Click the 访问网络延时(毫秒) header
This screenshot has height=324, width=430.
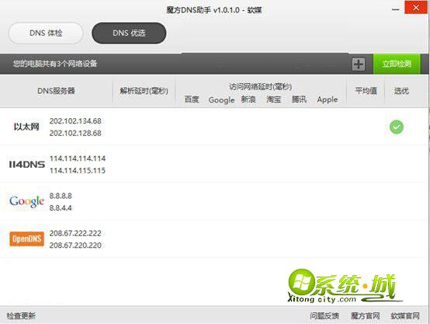[260, 87]
